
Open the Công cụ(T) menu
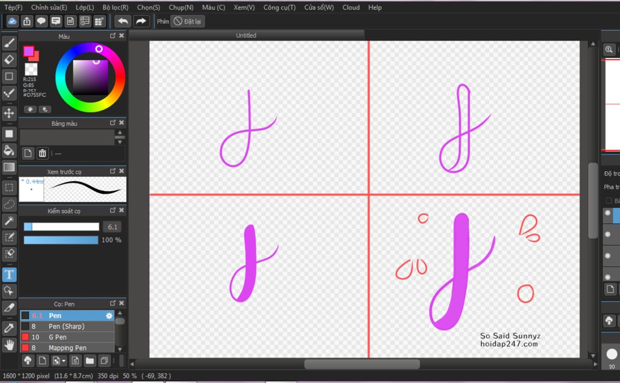280,7
